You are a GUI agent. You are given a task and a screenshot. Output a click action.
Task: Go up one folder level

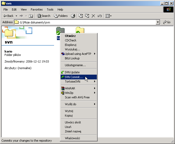(31, 16)
